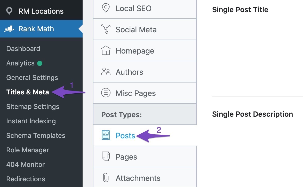Click the Authors people icon

[x=106, y=72]
